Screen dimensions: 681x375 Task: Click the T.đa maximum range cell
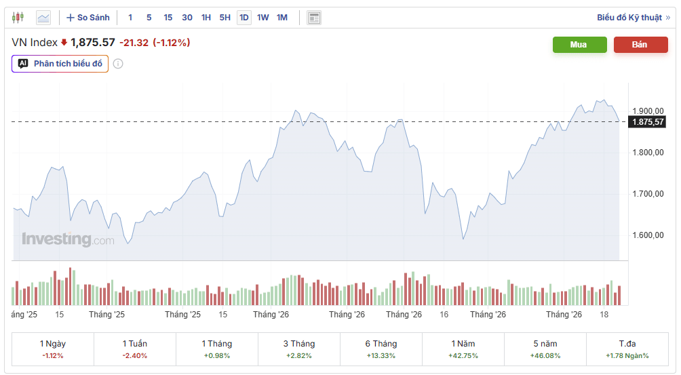pyautogui.click(x=627, y=349)
